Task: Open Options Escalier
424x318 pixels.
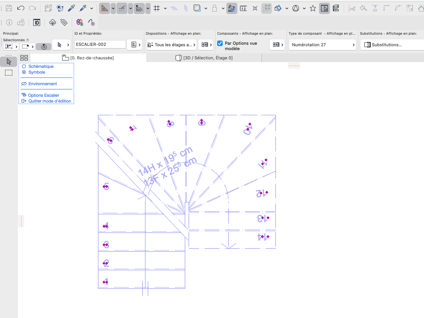Action: (x=40, y=95)
